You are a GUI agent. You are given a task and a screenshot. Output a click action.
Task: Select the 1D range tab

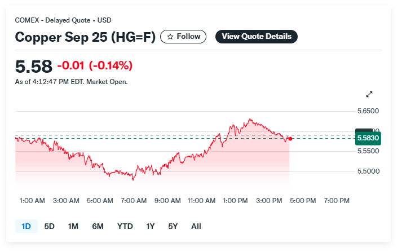[x=26, y=226]
